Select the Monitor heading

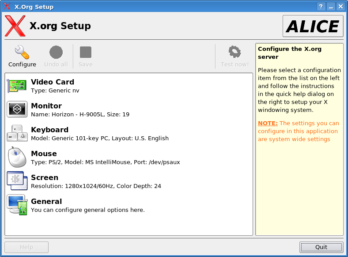click(46, 106)
